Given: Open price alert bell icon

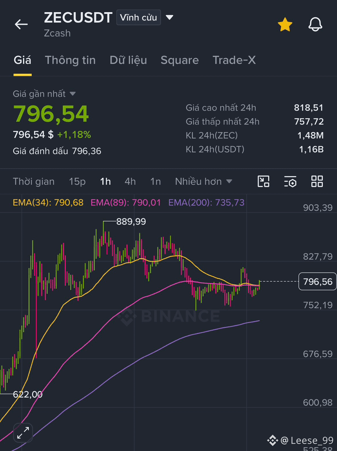Looking at the screenshot, I should pos(315,24).
